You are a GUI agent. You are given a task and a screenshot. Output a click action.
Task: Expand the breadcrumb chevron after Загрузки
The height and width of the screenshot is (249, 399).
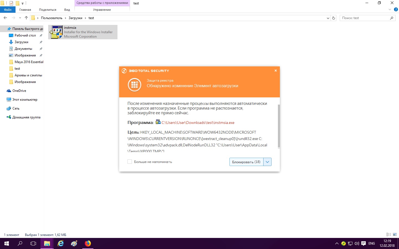pyautogui.click(x=86, y=18)
